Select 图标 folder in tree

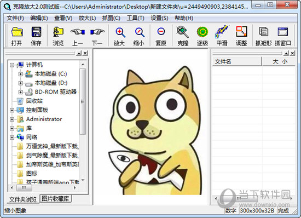(32, 174)
